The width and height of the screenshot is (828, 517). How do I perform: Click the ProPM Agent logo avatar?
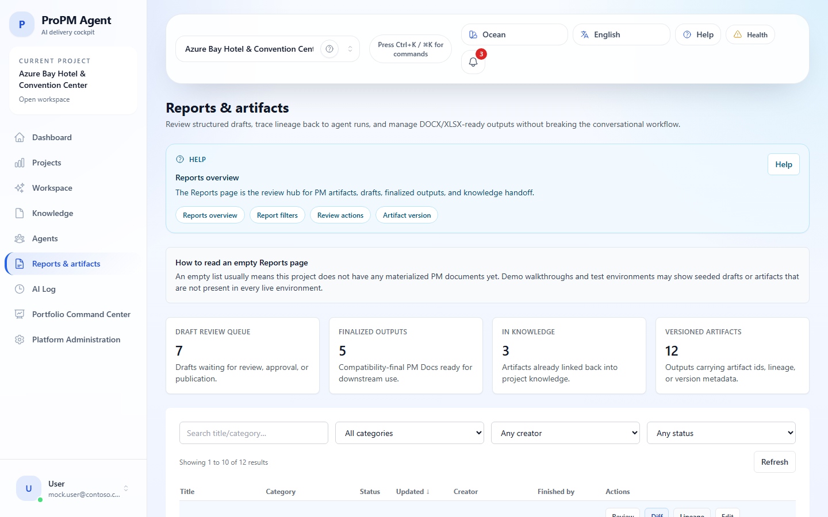21,24
